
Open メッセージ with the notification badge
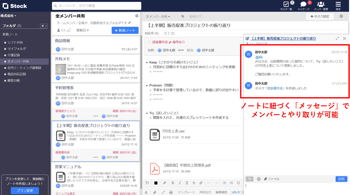point(303,6)
